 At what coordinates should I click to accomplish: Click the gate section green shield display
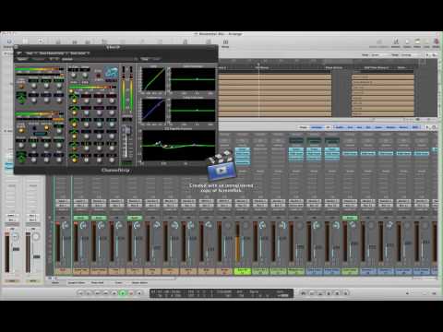[21, 97]
